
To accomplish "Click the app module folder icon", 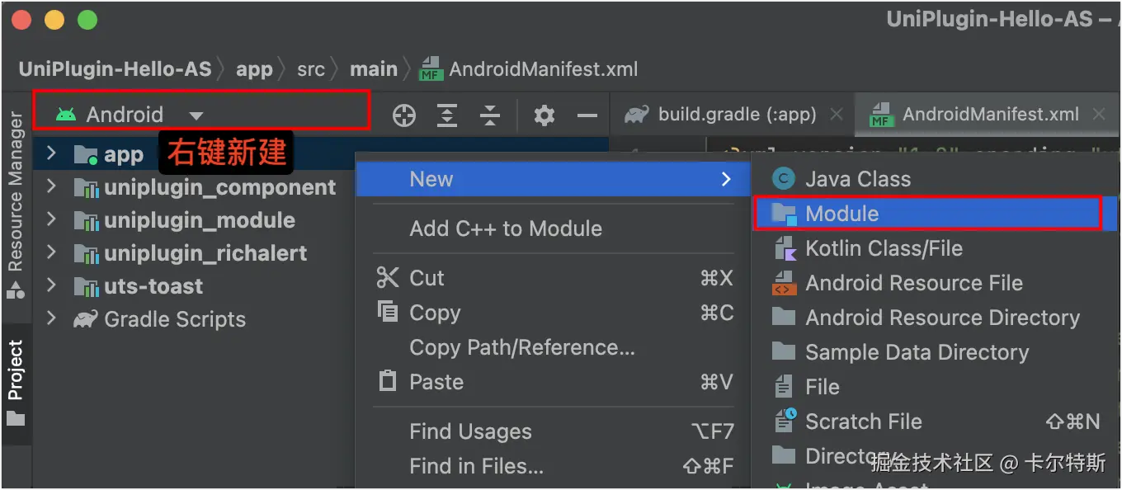I will point(86,154).
